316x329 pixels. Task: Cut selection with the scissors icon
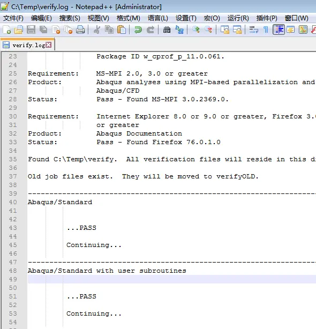(97, 30)
